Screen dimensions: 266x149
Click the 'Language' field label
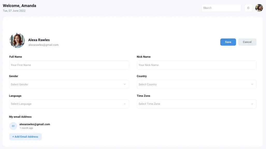[15, 96]
